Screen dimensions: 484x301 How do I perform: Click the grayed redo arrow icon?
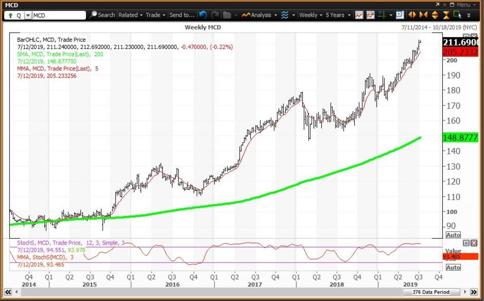point(216,15)
